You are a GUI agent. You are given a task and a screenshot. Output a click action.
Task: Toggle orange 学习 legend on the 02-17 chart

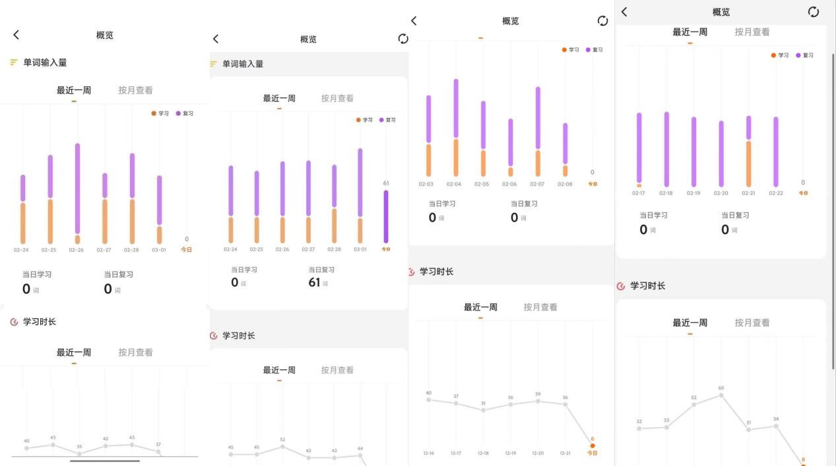pyautogui.click(x=779, y=55)
